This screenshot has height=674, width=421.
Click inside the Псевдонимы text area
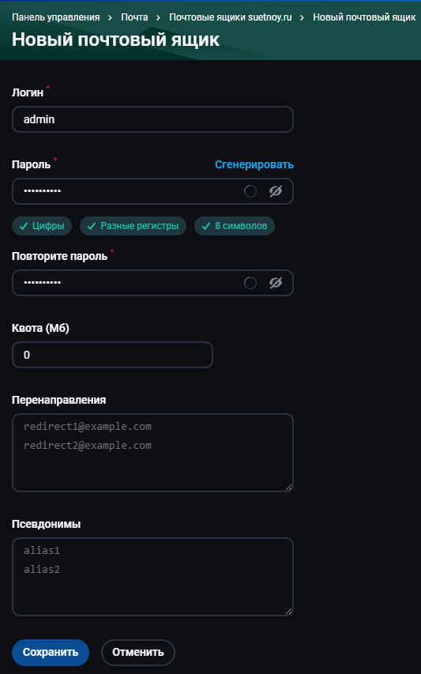(x=152, y=577)
